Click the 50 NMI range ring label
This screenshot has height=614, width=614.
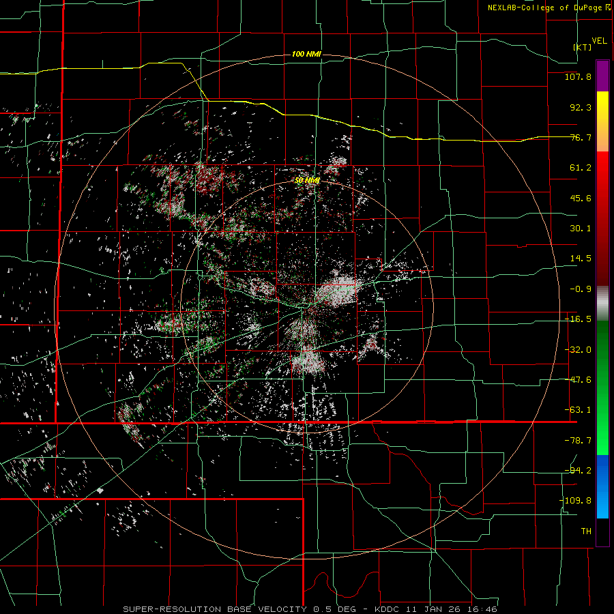(x=308, y=180)
